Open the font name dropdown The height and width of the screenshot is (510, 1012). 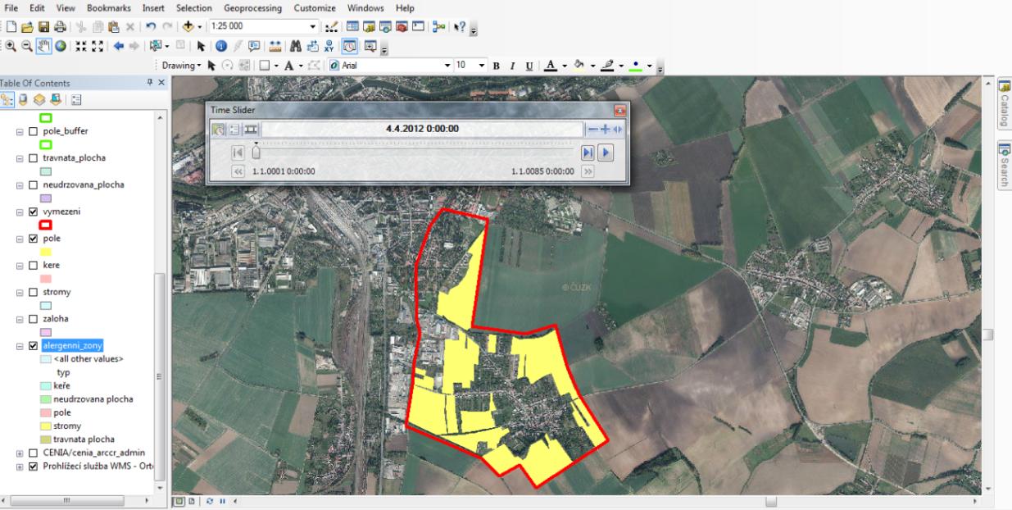[447, 64]
